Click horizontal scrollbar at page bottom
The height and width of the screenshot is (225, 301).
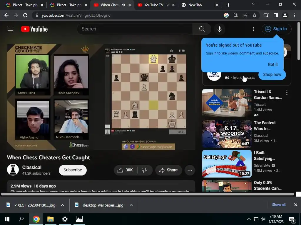(x=148, y=194)
